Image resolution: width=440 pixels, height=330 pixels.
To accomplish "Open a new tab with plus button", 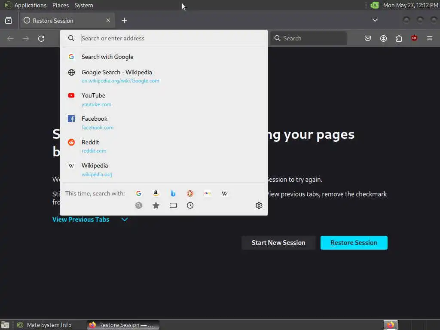I will click(124, 21).
